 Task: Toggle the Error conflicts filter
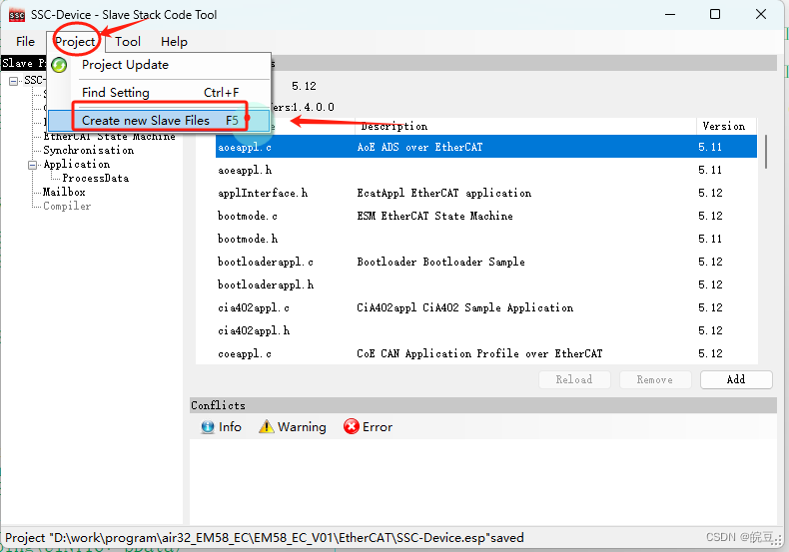[368, 427]
